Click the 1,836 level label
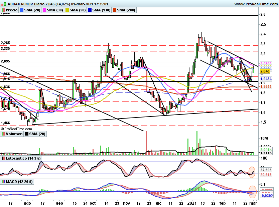279x207 pixels. [x=5, y=87]
